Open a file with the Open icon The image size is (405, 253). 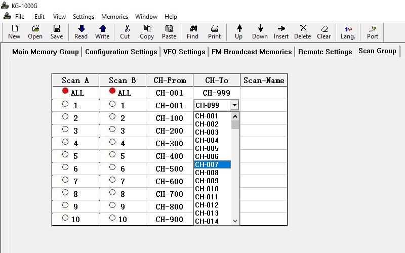(35, 32)
